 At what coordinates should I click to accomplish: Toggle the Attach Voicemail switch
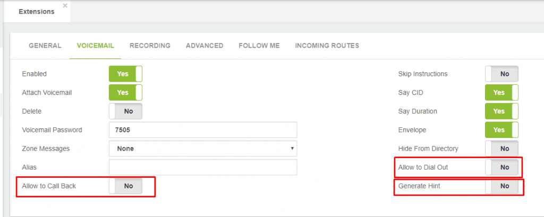pos(125,92)
